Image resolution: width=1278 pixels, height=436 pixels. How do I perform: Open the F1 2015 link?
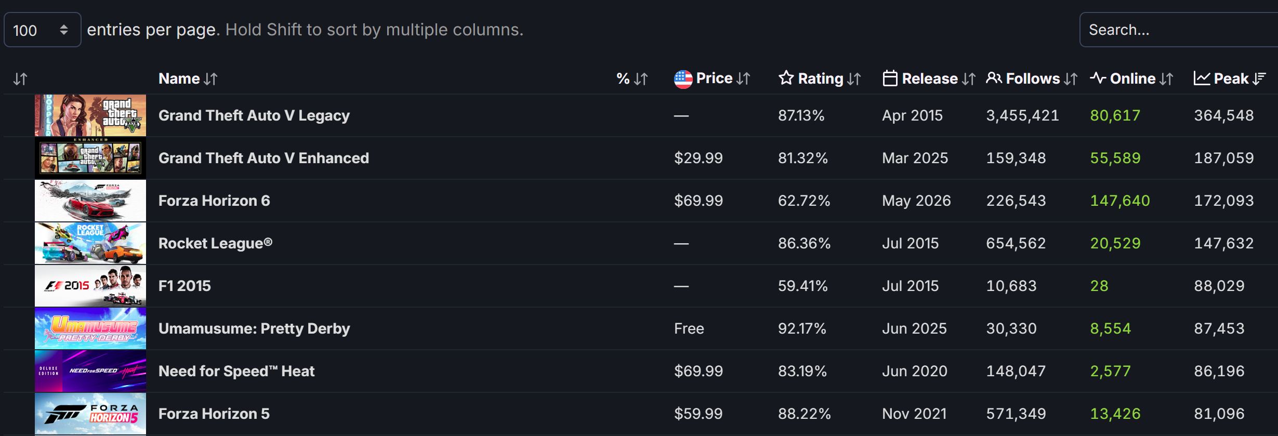pyautogui.click(x=185, y=286)
